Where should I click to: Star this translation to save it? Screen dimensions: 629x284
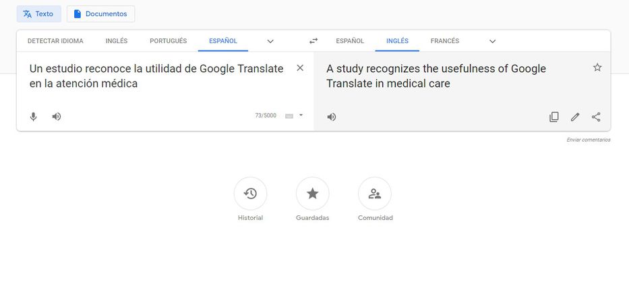pyautogui.click(x=597, y=67)
